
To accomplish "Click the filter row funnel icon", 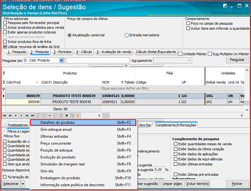I will [3, 89].
